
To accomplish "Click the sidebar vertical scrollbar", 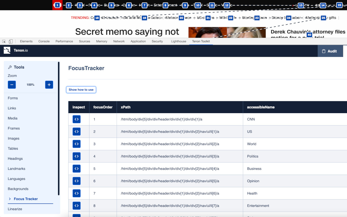I will (x=59, y=128).
